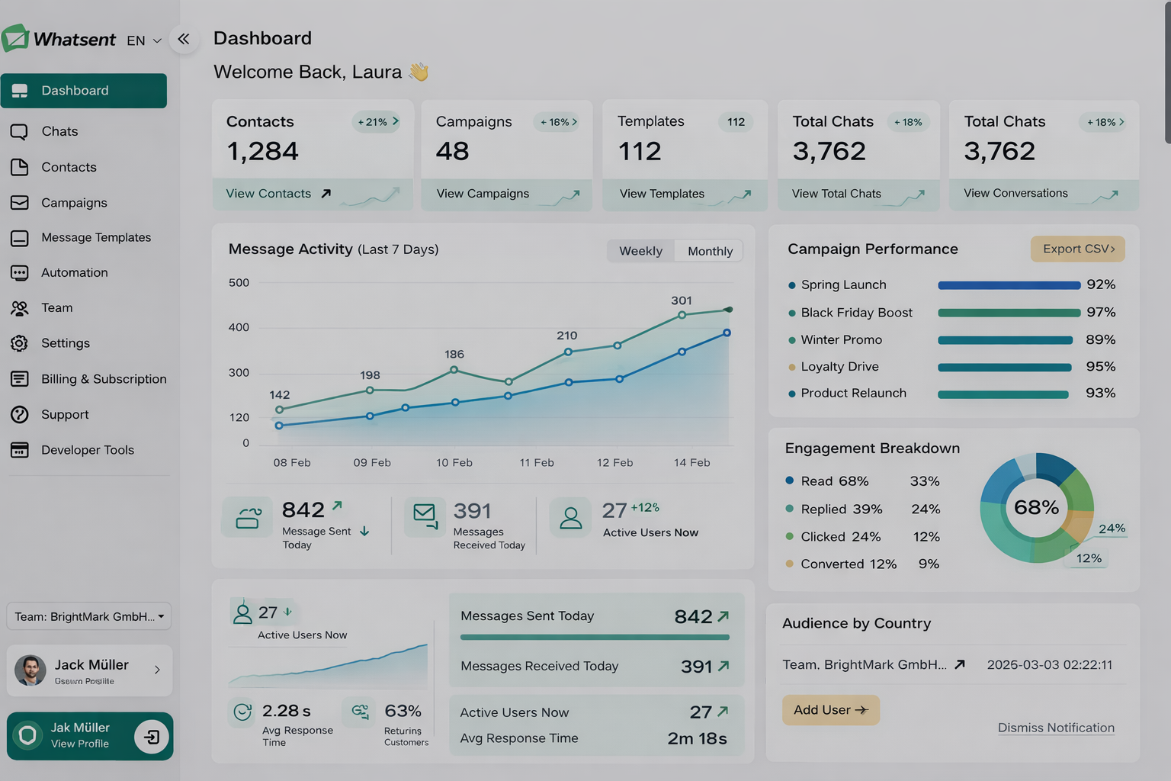Open Message Templates via its icon
The height and width of the screenshot is (781, 1171).
pos(19,237)
